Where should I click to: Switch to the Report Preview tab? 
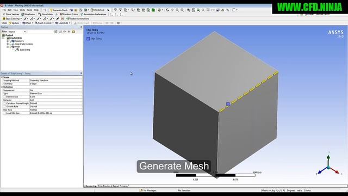[120, 186]
